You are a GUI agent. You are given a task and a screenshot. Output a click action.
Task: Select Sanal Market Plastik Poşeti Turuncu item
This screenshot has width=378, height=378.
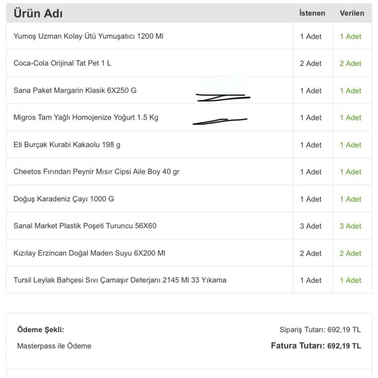(85, 226)
